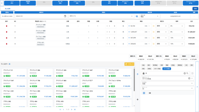199x112 pixels.
Task: Increase quantity for アイフォン 668 row
Action: tap(114, 37)
